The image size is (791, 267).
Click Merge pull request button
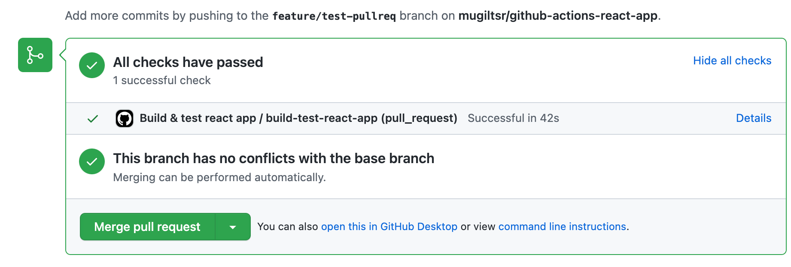tap(147, 227)
